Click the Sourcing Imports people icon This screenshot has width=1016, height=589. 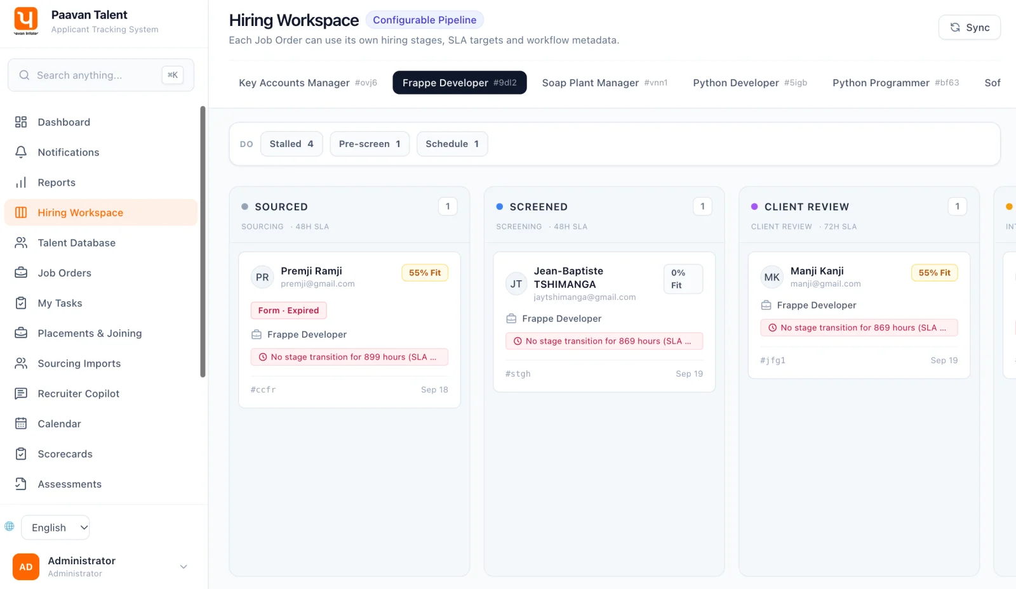click(21, 363)
